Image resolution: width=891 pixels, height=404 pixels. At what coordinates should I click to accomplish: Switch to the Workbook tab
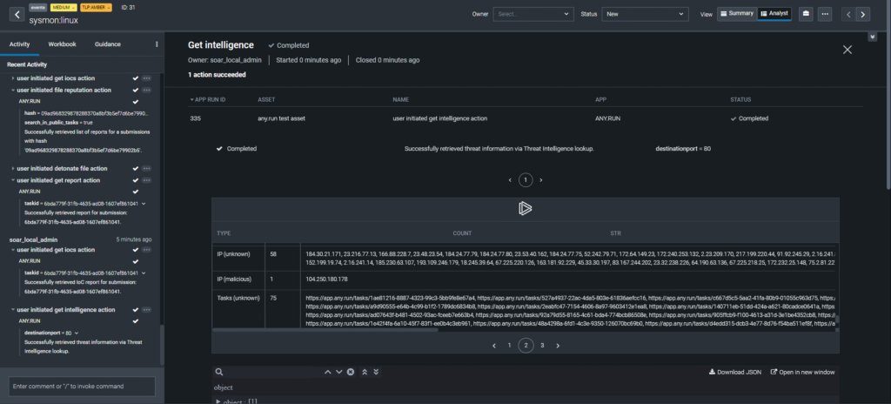point(62,44)
